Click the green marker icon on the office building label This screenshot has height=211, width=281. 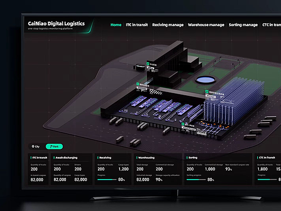(148, 63)
